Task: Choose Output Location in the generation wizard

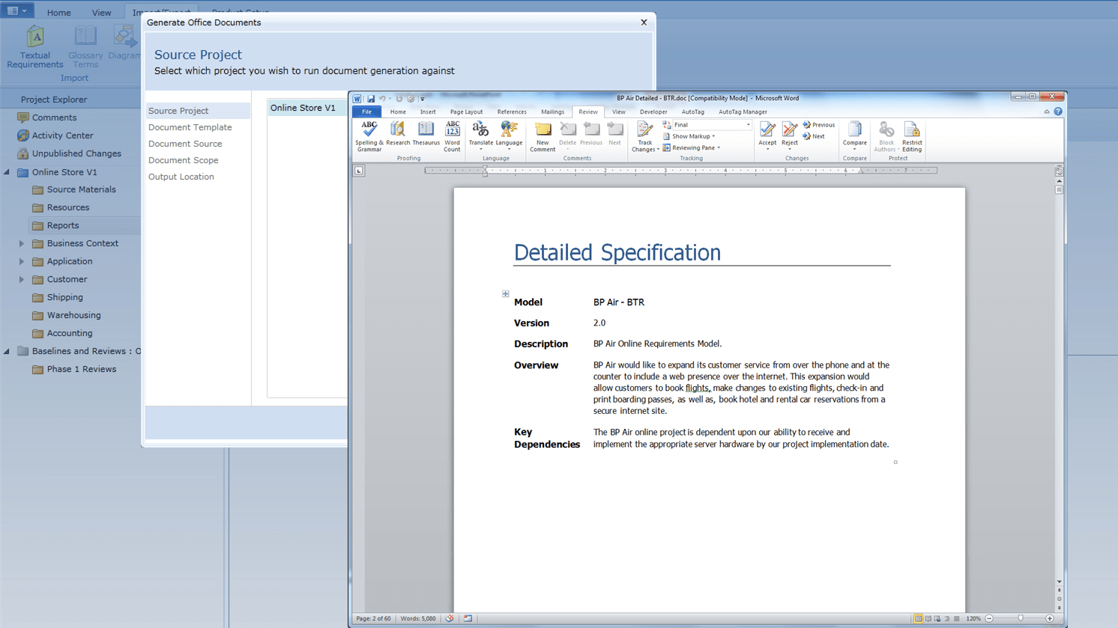Action: click(x=181, y=177)
